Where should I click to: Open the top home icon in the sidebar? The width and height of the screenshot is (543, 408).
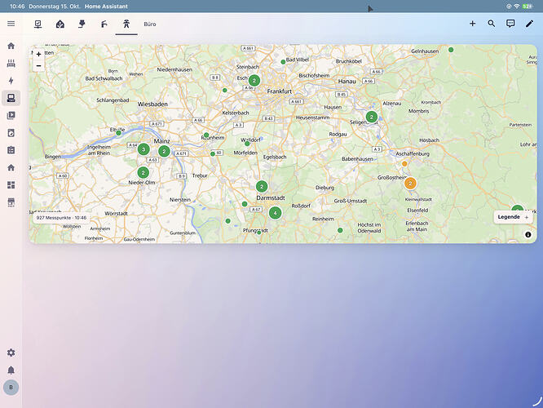tap(11, 46)
